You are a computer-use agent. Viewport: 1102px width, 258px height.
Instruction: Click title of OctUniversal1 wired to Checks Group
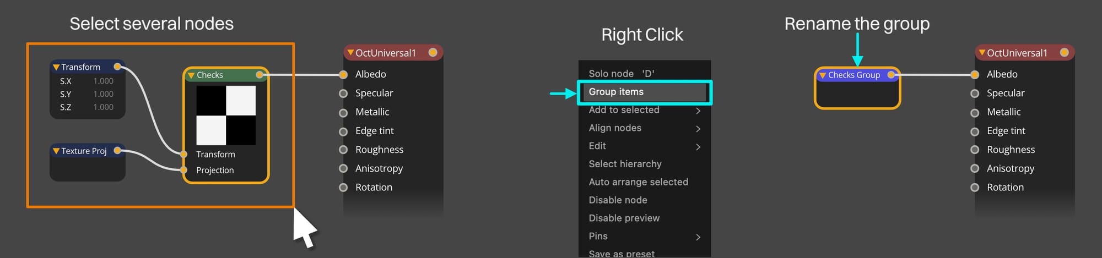[1017, 53]
